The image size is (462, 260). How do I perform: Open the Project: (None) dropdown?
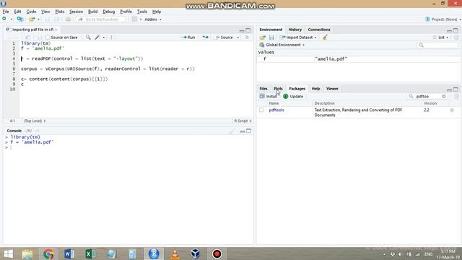point(443,19)
